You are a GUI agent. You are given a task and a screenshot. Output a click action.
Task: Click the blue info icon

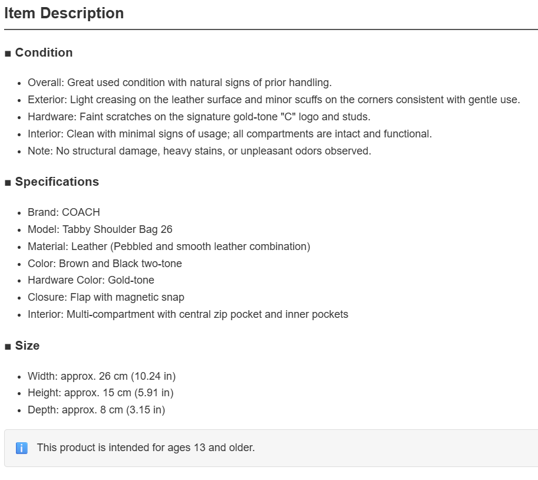click(22, 448)
